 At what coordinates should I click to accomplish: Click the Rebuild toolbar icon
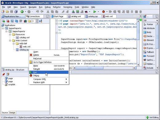coord(78,12)
